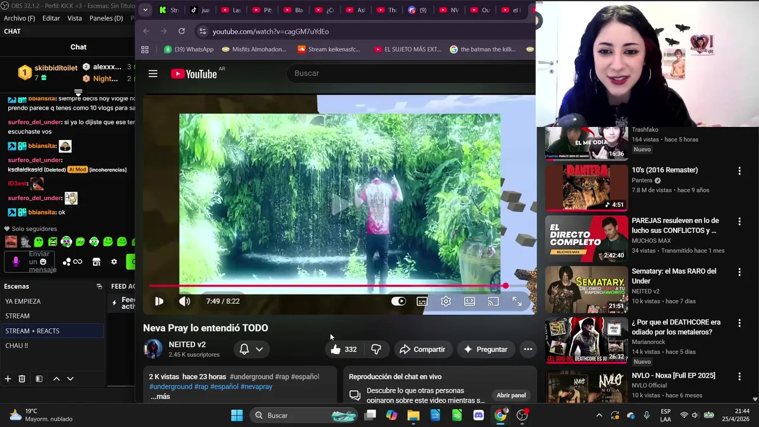Open Discord from the taskbar
The height and width of the screenshot is (427, 759).
[x=479, y=415]
